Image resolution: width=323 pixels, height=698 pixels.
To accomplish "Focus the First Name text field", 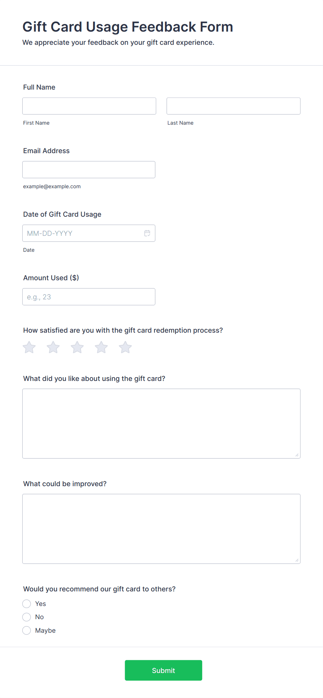I will (89, 106).
